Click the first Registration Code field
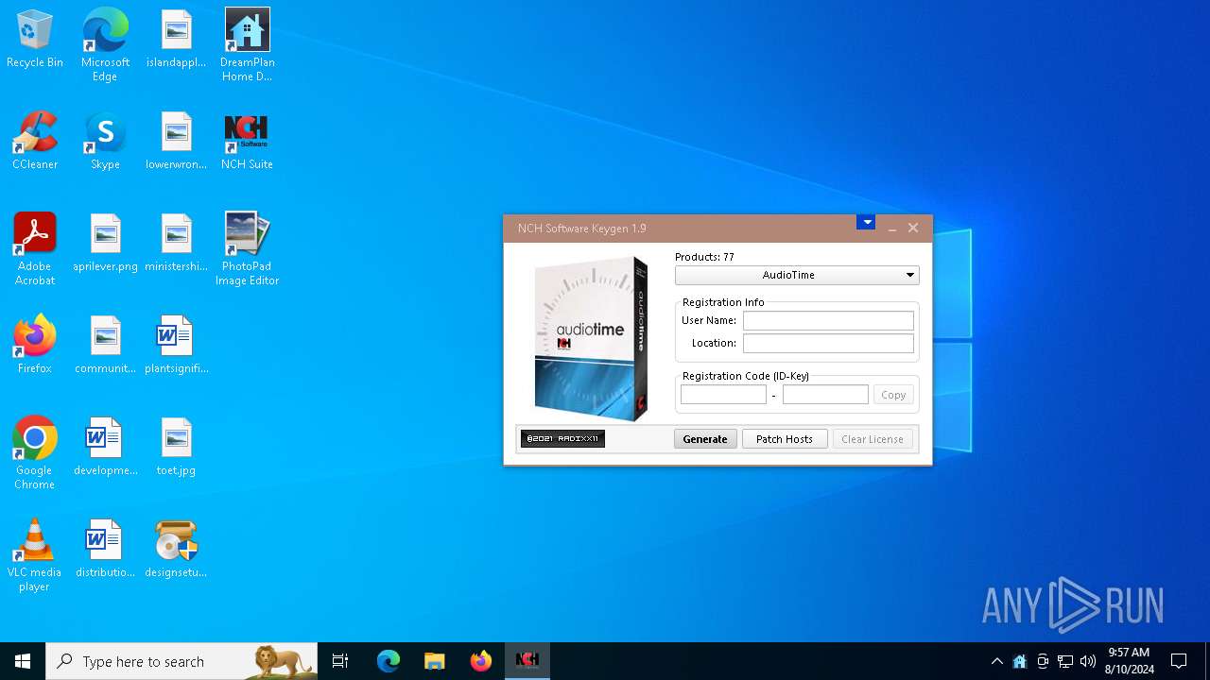Screen dimensions: 1210x680 (x=723, y=395)
